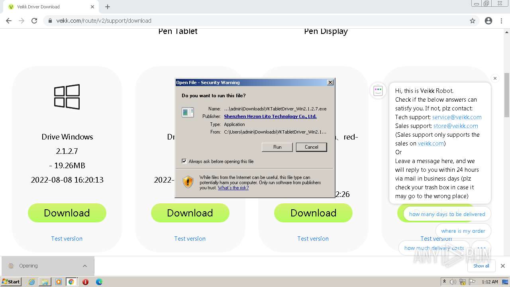Download the third driver card
This screenshot has width=510, height=287.
pyautogui.click(x=313, y=213)
